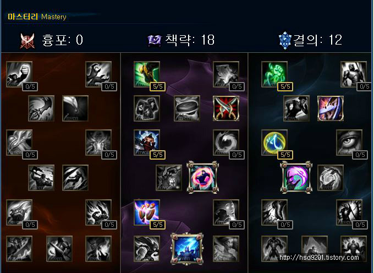Image resolution: width=374 pixels, height=273 pixels.
Task: Open the hso9201.tistory.com watermark link
Action: (319, 258)
